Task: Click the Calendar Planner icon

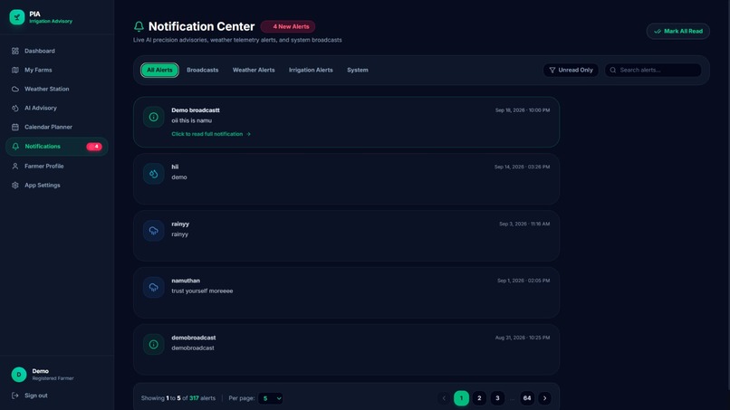Action: [x=15, y=127]
